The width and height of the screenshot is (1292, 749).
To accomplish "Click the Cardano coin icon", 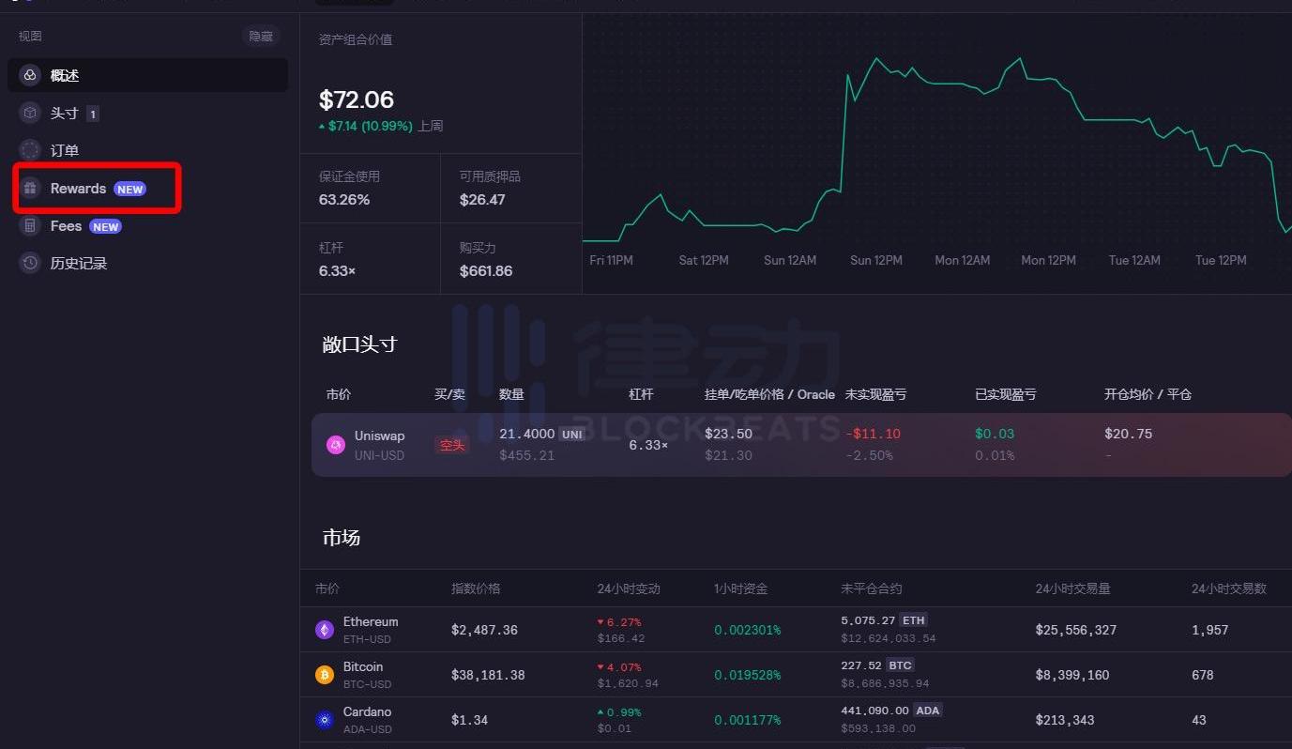I will click(325, 720).
